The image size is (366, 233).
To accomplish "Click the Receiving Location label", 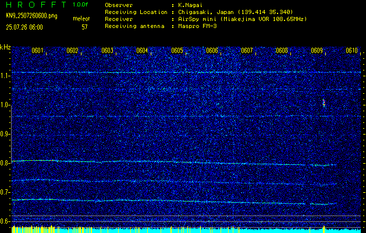I will tap(136, 12).
